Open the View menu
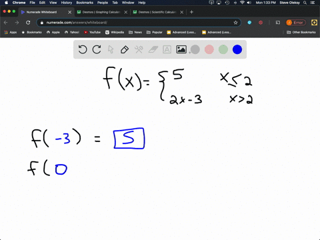 click(53, 3)
